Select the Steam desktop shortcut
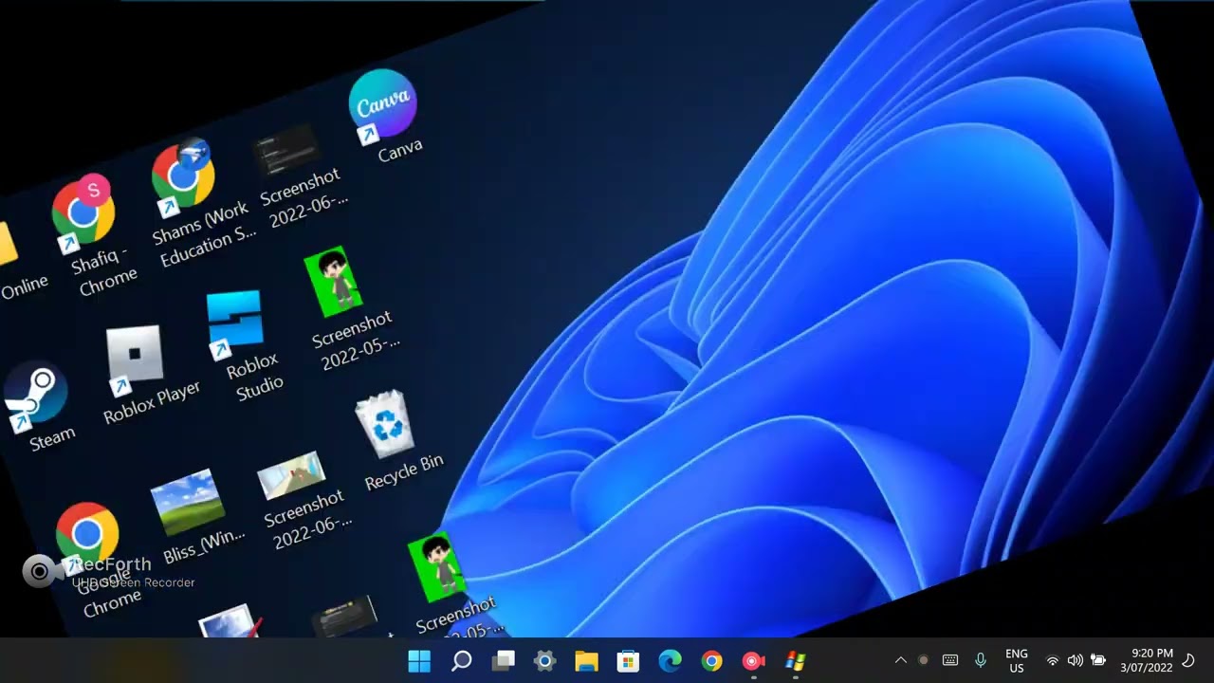This screenshot has height=683, width=1214. click(40, 406)
